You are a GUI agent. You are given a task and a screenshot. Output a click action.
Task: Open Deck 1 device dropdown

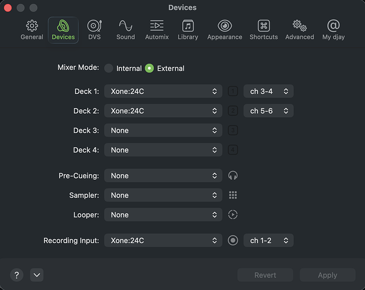(x=163, y=91)
